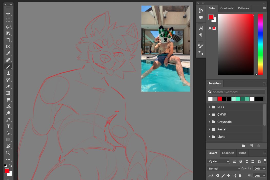Select the Eraser tool

click(x=8, y=86)
